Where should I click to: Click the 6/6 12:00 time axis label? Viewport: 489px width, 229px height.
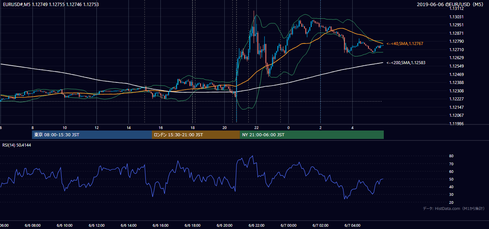tap(96, 226)
